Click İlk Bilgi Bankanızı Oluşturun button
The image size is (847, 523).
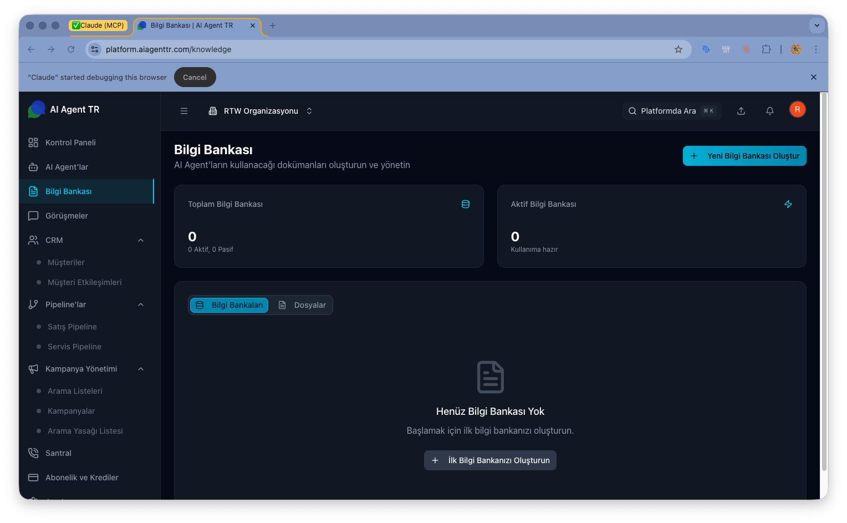pos(490,460)
